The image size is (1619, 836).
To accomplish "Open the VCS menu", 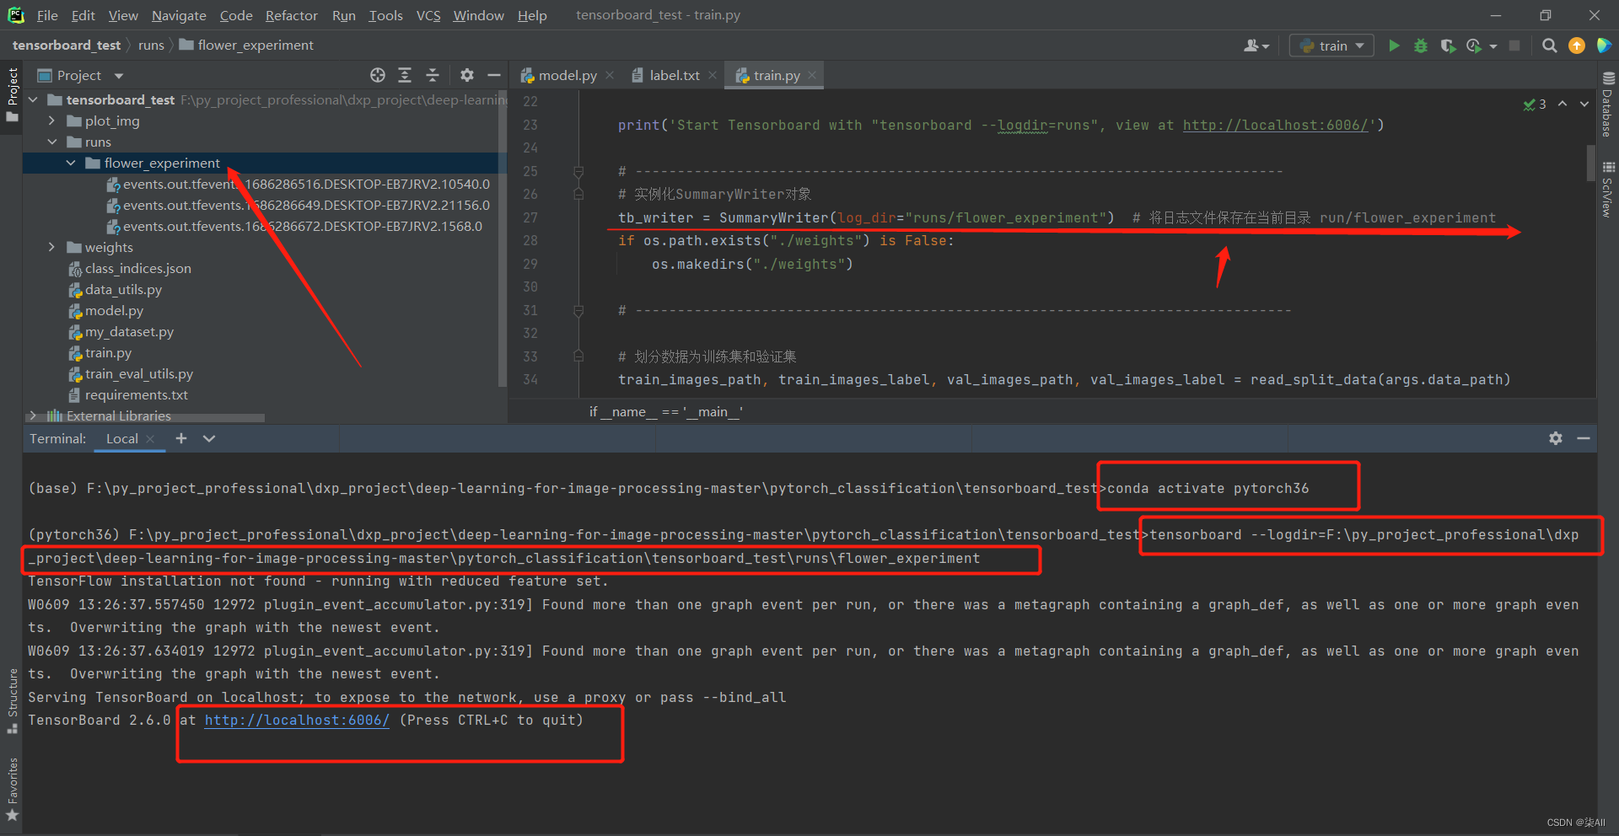I will [x=428, y=15].
